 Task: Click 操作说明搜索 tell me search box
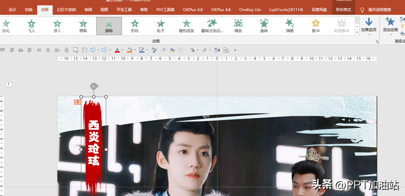379,10
